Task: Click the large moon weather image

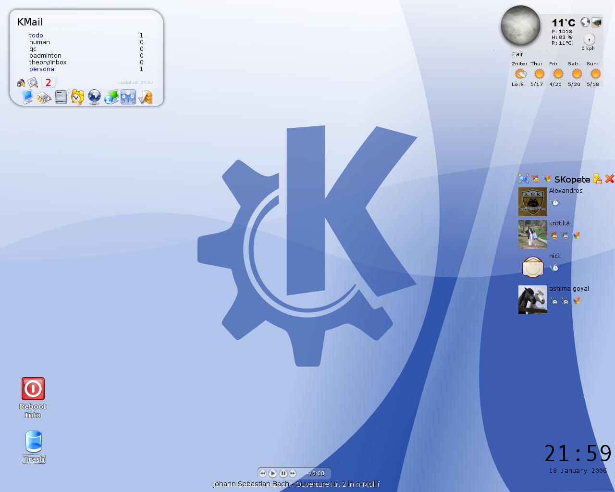Action: (x=520, y=25)
